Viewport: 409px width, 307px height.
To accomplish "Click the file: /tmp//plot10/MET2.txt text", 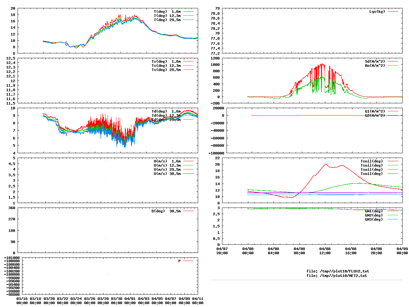I will coord(337,275).
